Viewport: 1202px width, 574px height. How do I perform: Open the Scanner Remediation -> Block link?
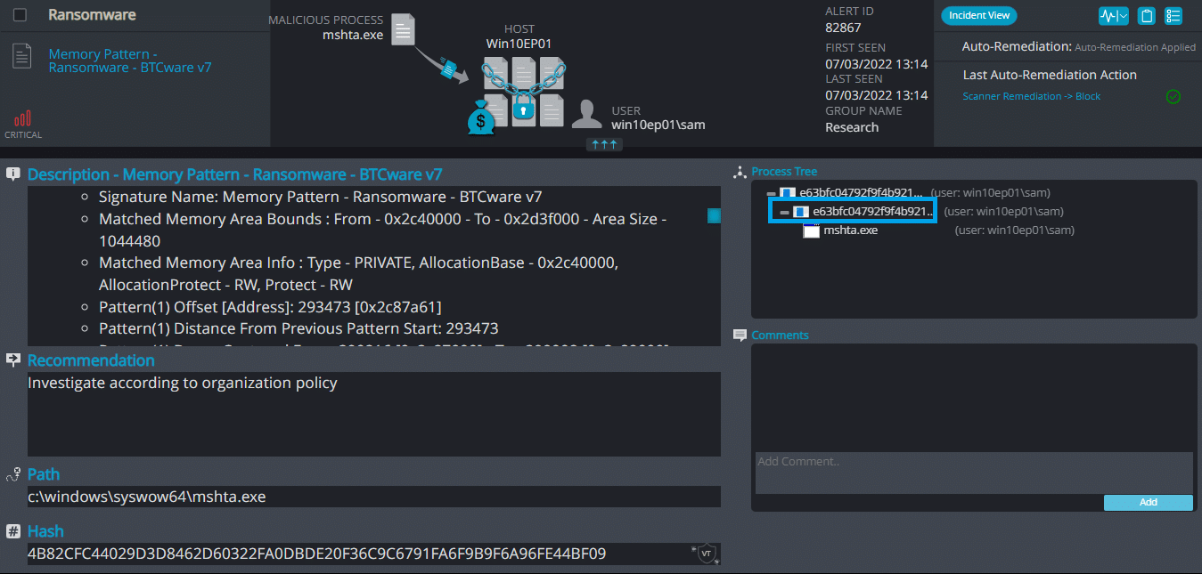(1031, 96)
